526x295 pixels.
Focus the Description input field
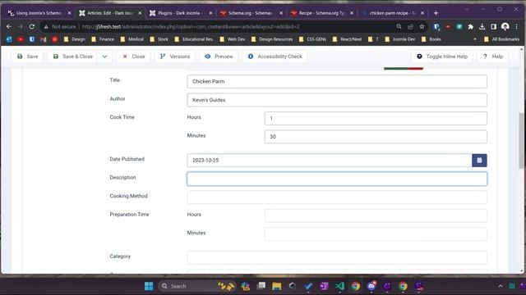click(337, 179)
